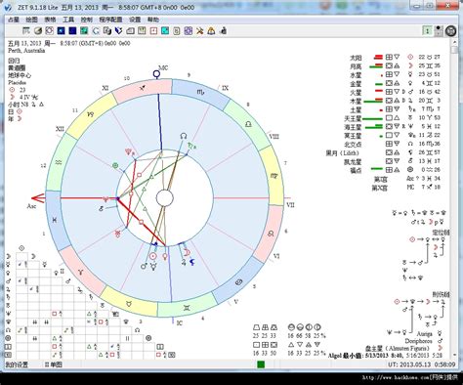This screenshot has width=463, height=385.
Task: Click the purple grid toolbar icon
Action: 189,31
